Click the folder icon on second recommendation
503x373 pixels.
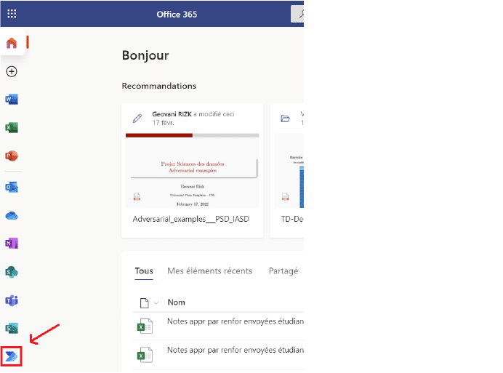[x=285, y=119]
